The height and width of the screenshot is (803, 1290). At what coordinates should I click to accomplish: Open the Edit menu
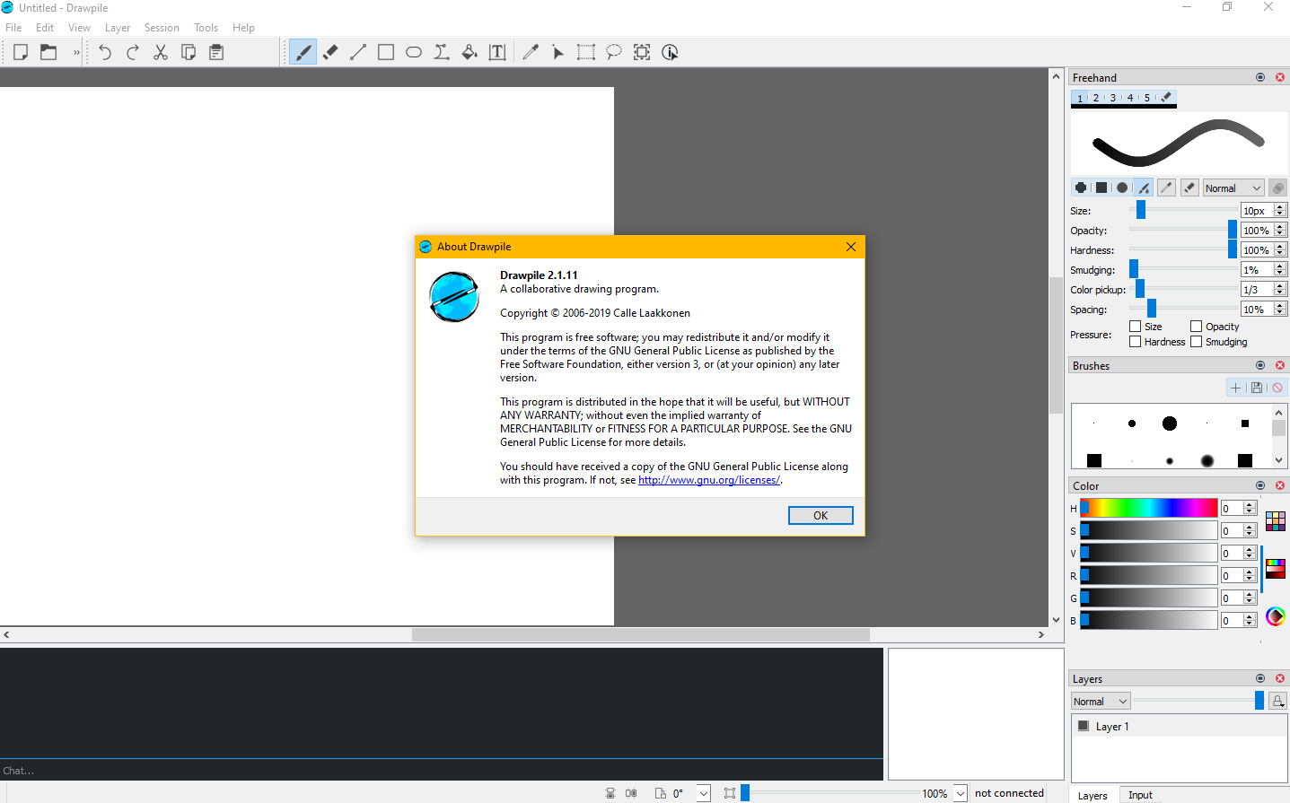(x=45, y=28)
